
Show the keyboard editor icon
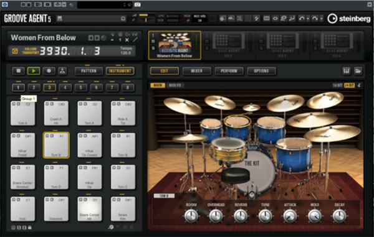coord(347,71)
